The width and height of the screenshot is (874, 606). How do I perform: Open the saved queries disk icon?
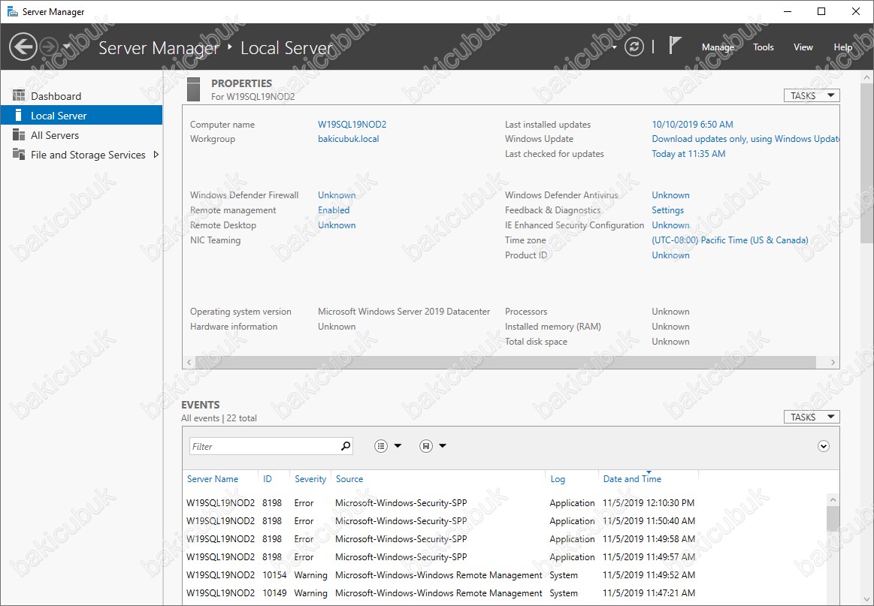pos(426,446)
